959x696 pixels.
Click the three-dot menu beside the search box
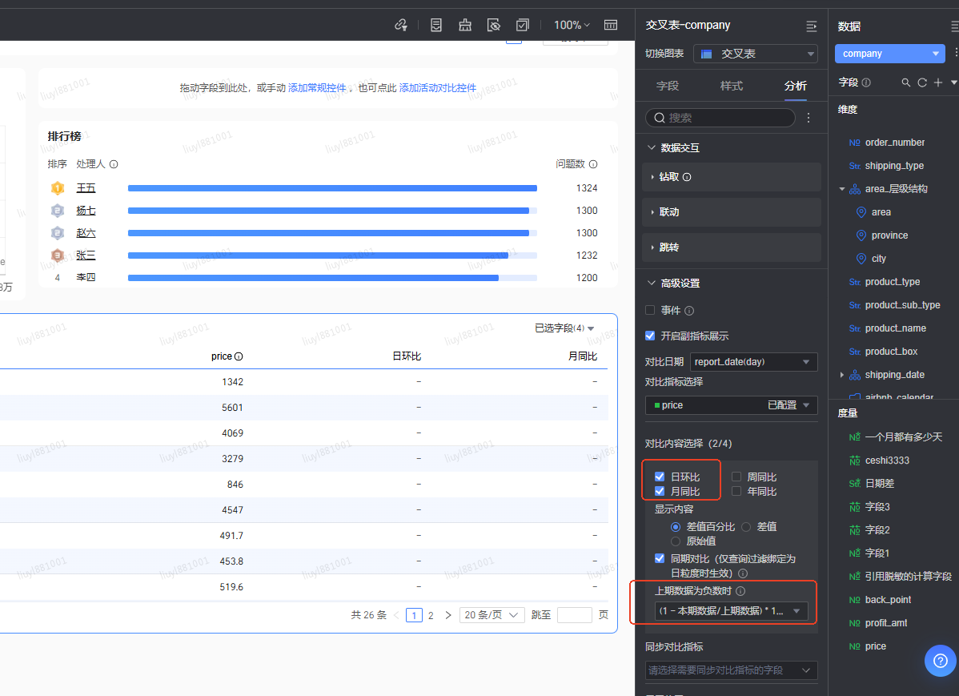tap(809, 118)
